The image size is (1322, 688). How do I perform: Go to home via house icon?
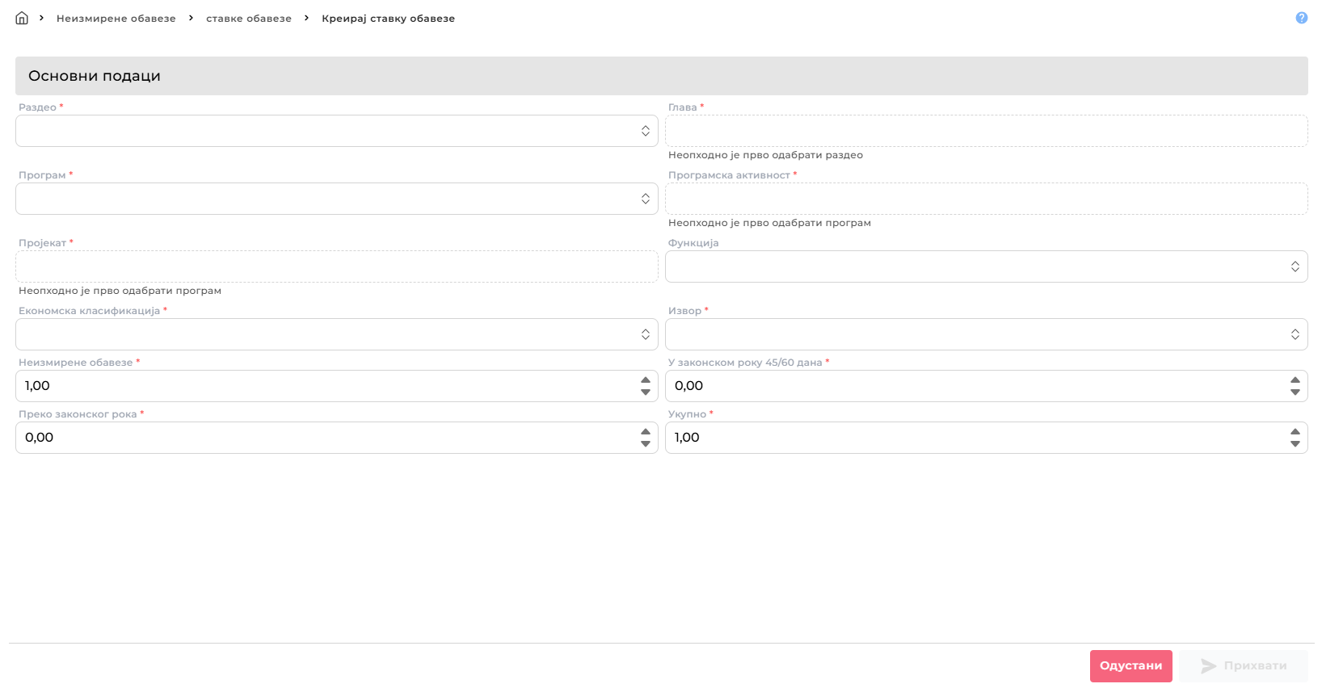click(x=22, y=18)
